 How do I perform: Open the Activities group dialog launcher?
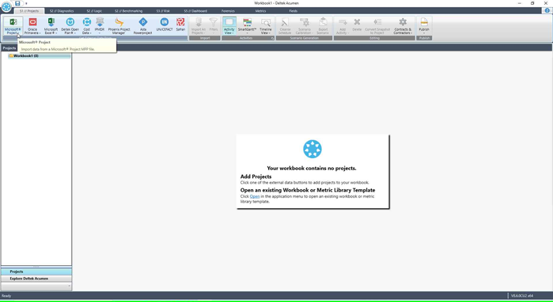272,38
